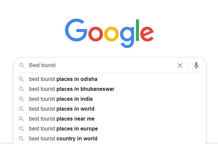218x144 pixels.
Task: Pick suggestion best tourist places in europe
Action: coord(110,129)
